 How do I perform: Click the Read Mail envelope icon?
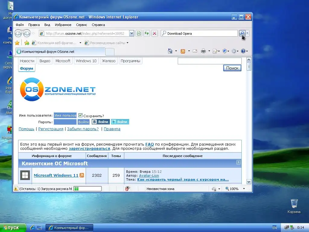click(195, 51)
